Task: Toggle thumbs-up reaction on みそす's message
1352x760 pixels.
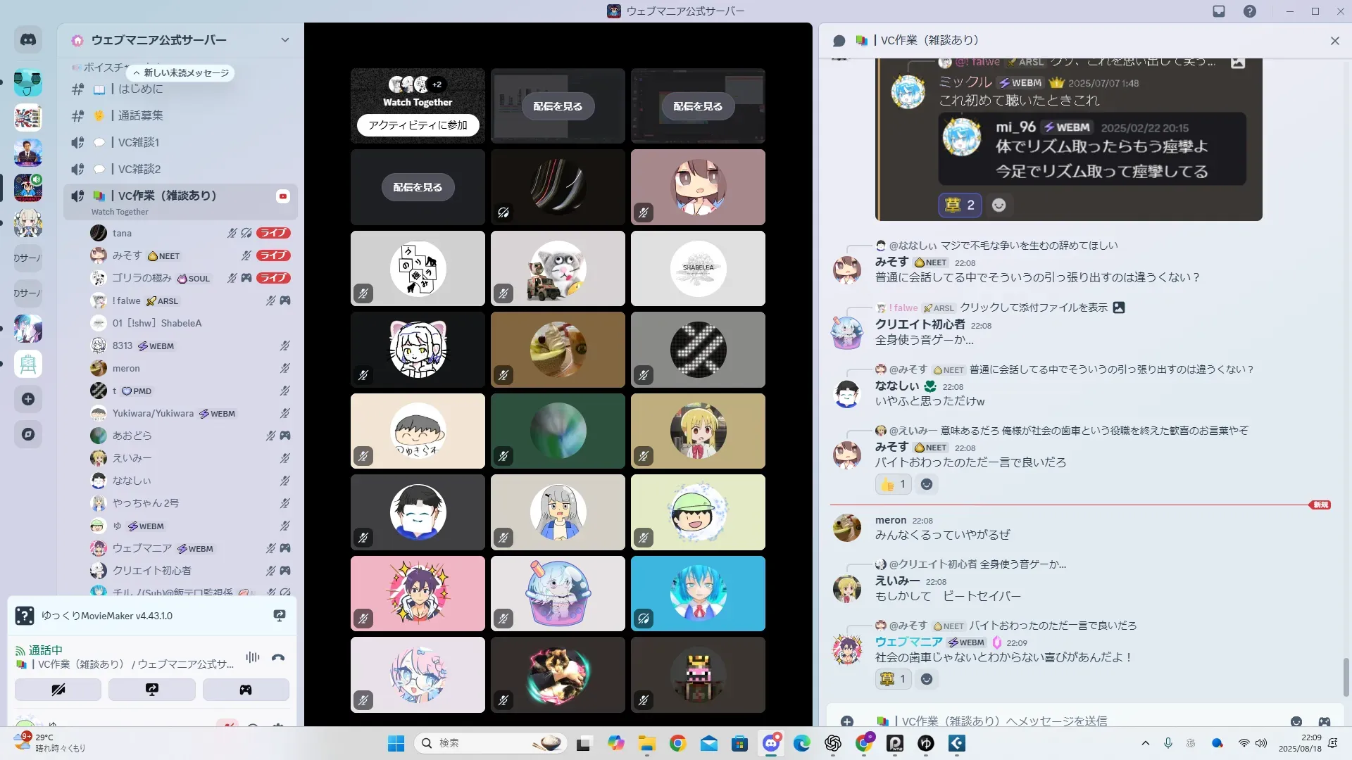Action: tap(893, 484)
